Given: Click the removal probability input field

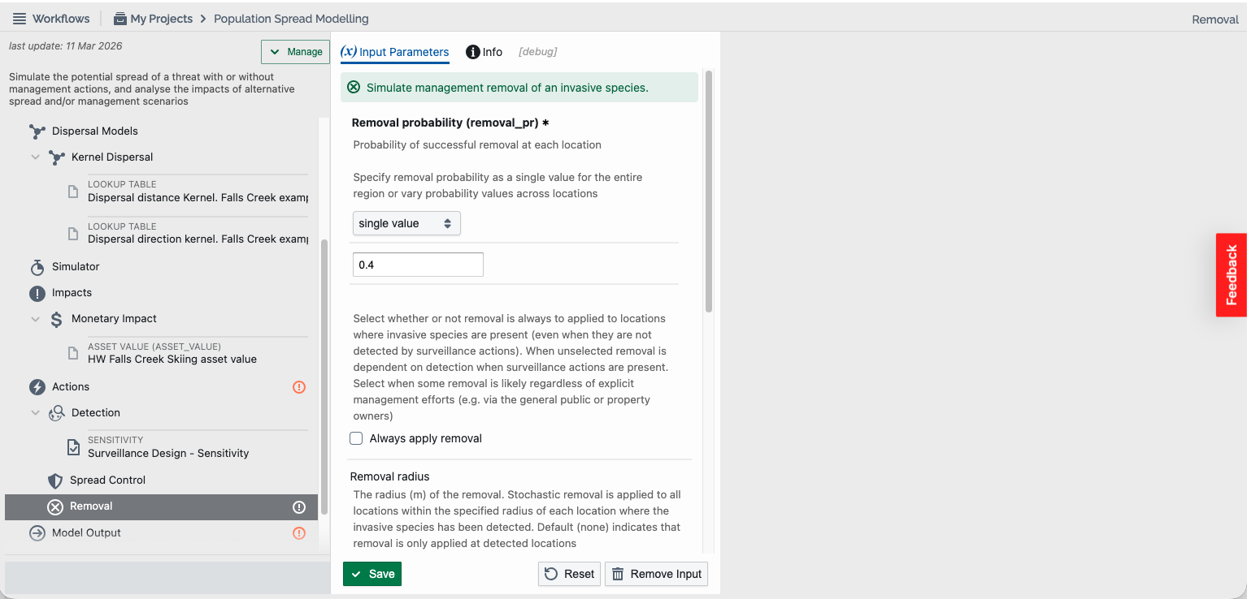Looking at the screenshot, I should 419,265.
